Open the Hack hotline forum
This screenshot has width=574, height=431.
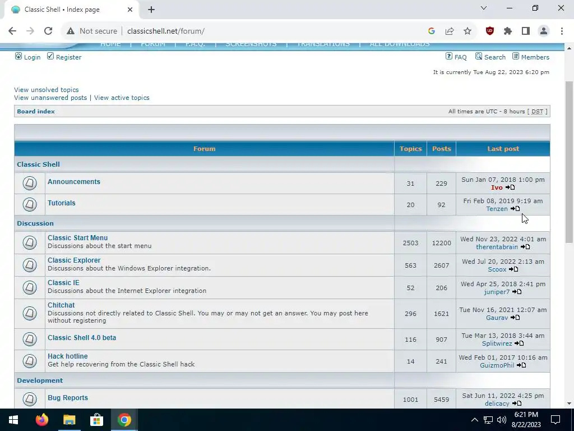pos(68,356)
